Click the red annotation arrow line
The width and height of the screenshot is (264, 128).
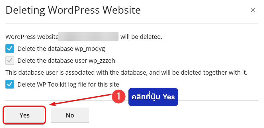click(83, 100)
